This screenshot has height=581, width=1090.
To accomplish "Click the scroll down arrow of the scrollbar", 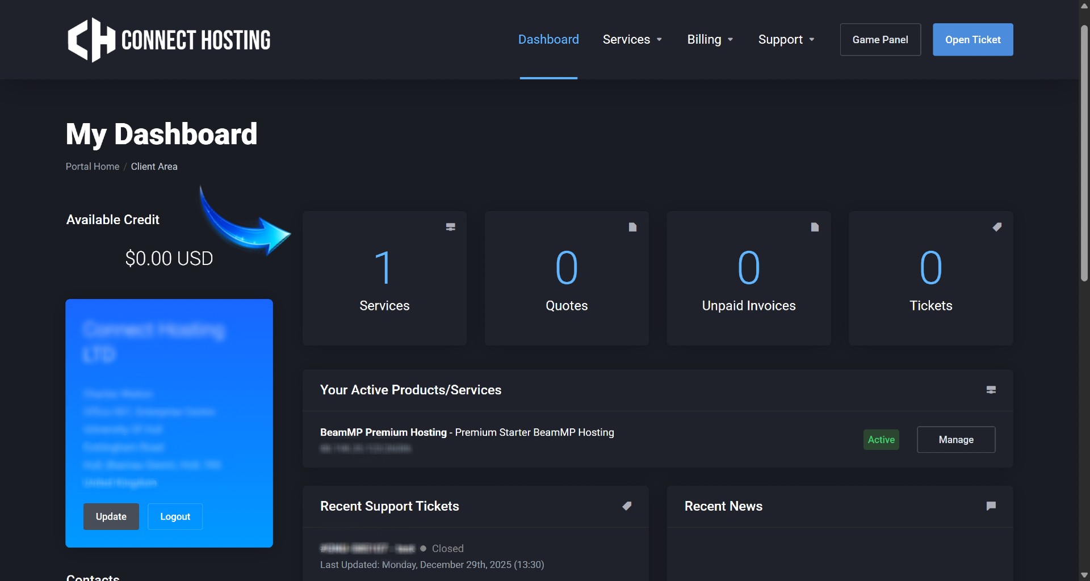I will (1084, 575).
